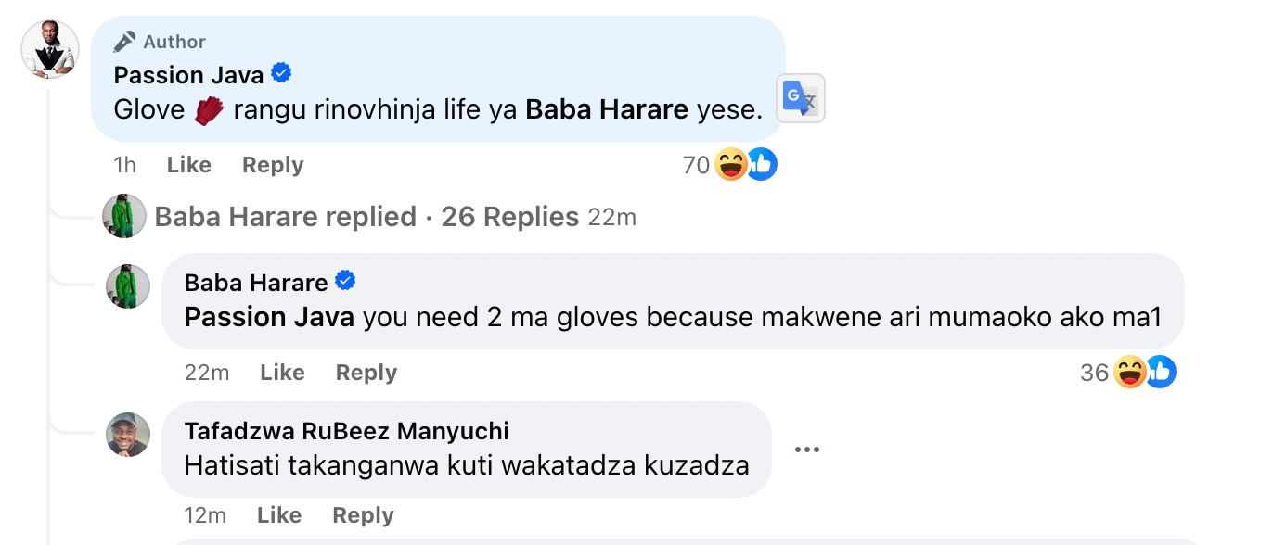View the 70 reactions on Passion Java's comment
Screen dimensions: 1273x545
728,165
